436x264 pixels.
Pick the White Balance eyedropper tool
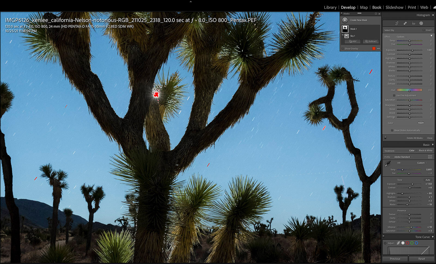click(387, 164)
